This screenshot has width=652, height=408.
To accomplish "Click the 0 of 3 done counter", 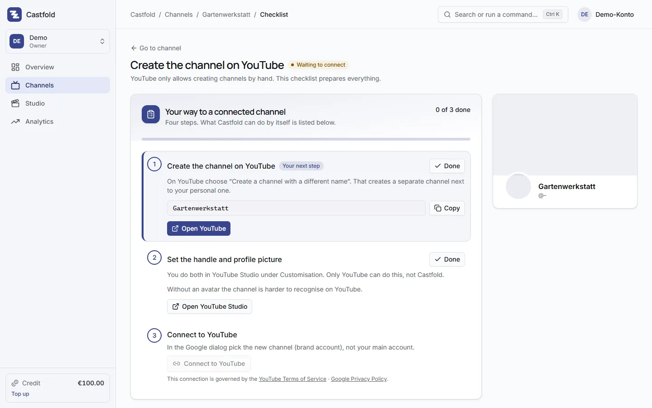I will click(x=453, y=110).
